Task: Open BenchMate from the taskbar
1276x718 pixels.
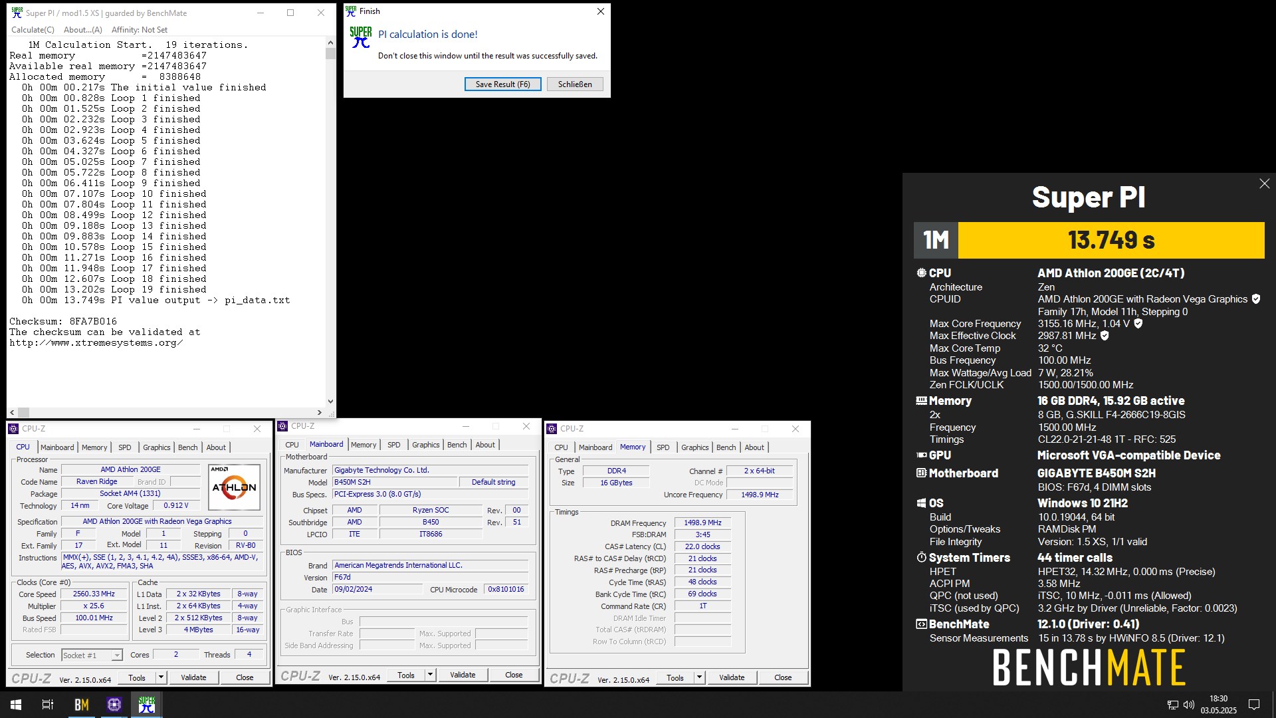Action: coord(82,705)
